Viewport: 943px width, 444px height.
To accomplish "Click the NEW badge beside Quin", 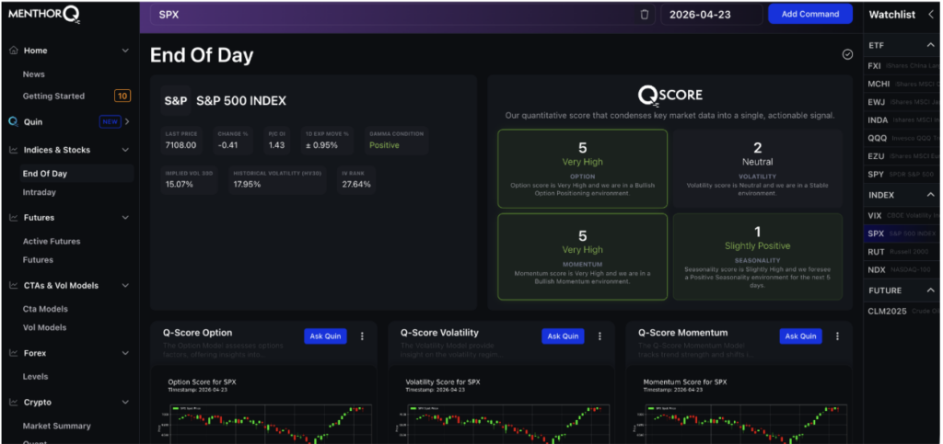I will [x=111, y=121].
